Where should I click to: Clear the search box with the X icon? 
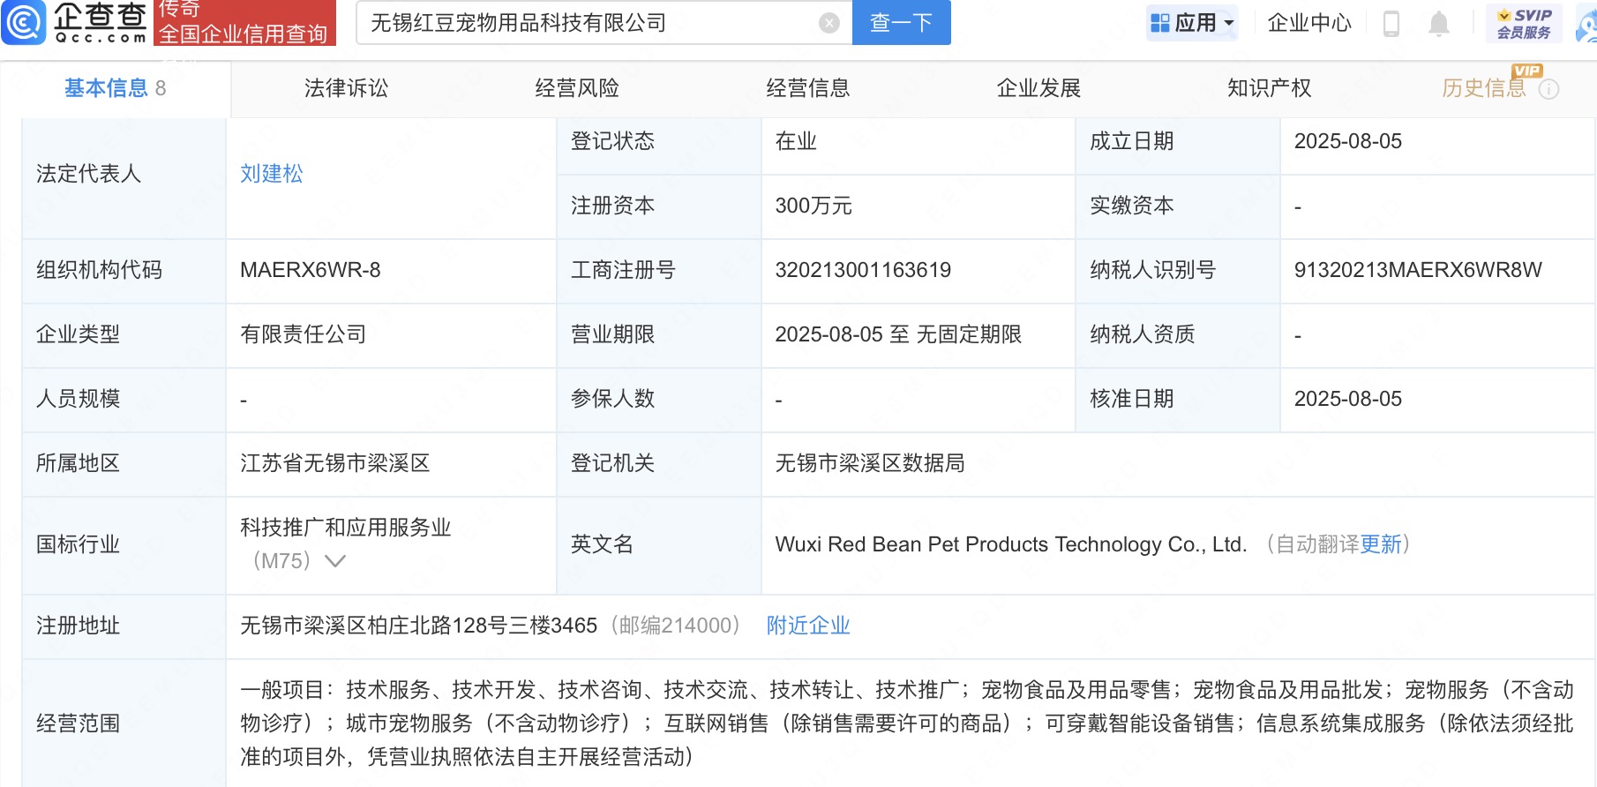coord(828,23)
